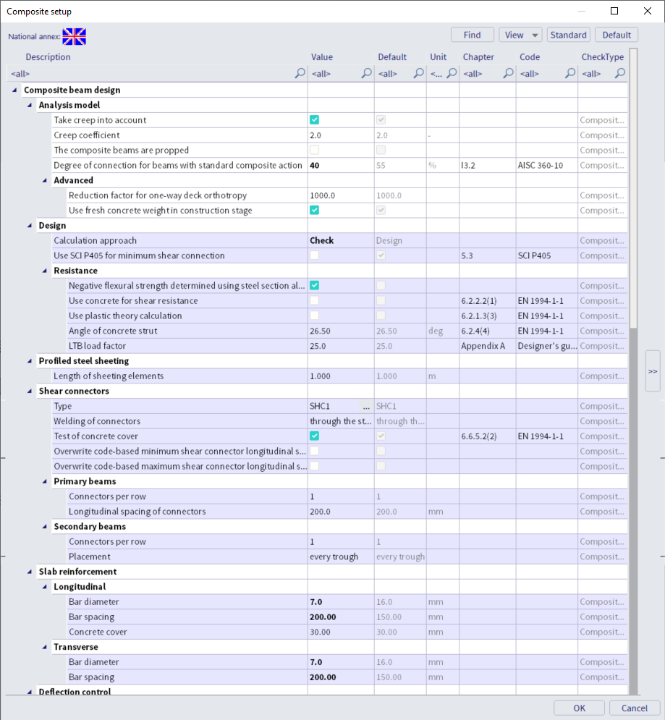This screenshot has height=720, width=665.
Task: Click the UK national annex flag icon
Action: coord(74,36)
